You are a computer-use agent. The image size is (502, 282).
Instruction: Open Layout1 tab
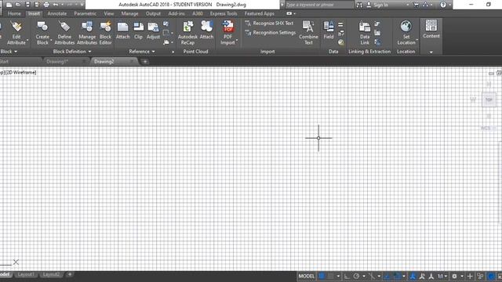[26, 274]
